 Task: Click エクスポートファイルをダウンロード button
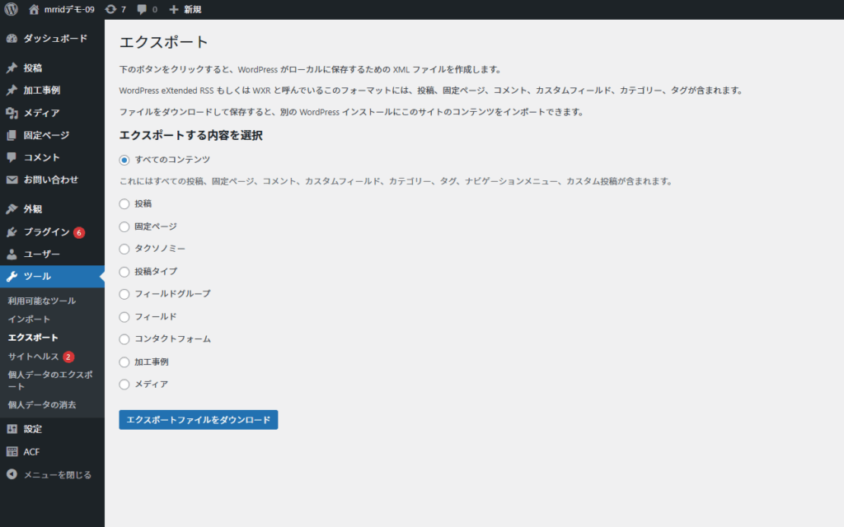(x=198, y=420)
